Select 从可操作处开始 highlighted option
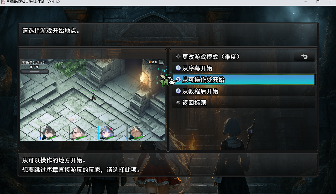This screenshot has width=336, height=194. point(244,80)
